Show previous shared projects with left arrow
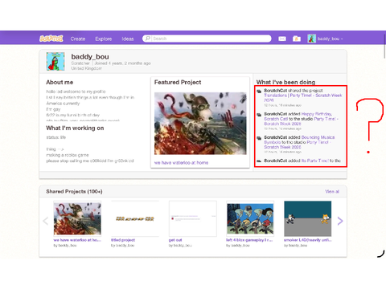This screenshot has width=386, height=289. [46, 221]
